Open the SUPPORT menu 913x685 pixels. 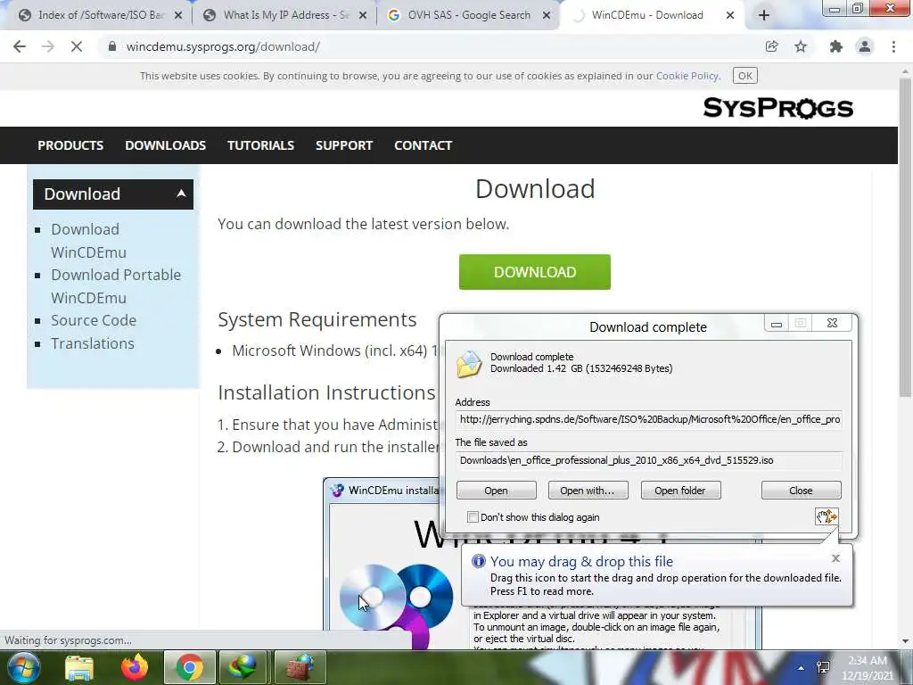click(x=344, y=145)
